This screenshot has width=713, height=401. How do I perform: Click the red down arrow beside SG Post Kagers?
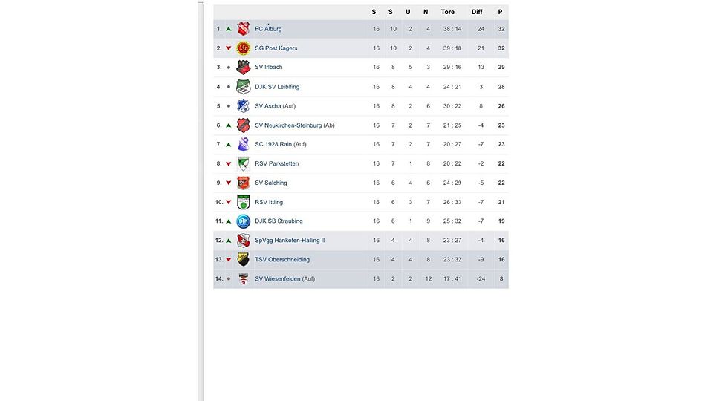pyautogui.click(x=229, y=48)
